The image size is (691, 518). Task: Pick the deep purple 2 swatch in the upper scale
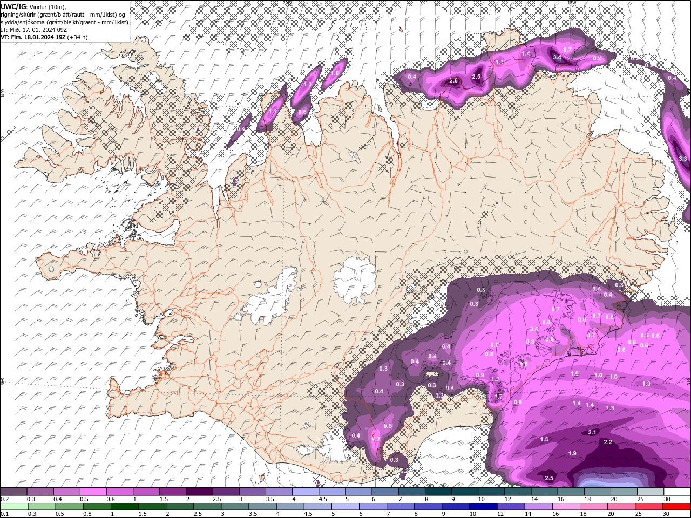pos(199,492)
